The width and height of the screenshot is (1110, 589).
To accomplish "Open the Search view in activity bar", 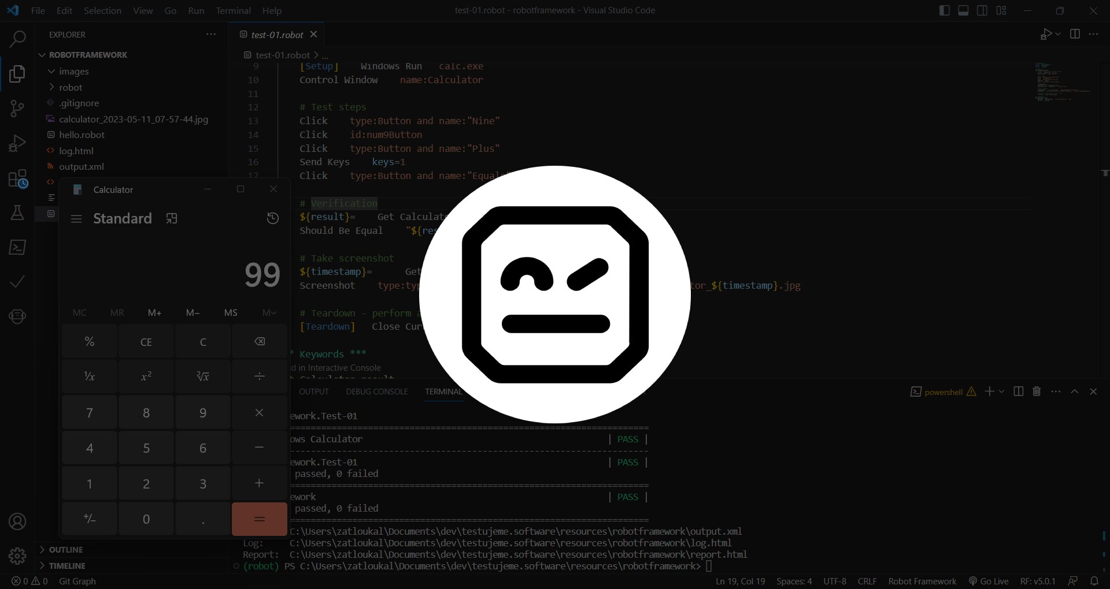I will point(17,39).
